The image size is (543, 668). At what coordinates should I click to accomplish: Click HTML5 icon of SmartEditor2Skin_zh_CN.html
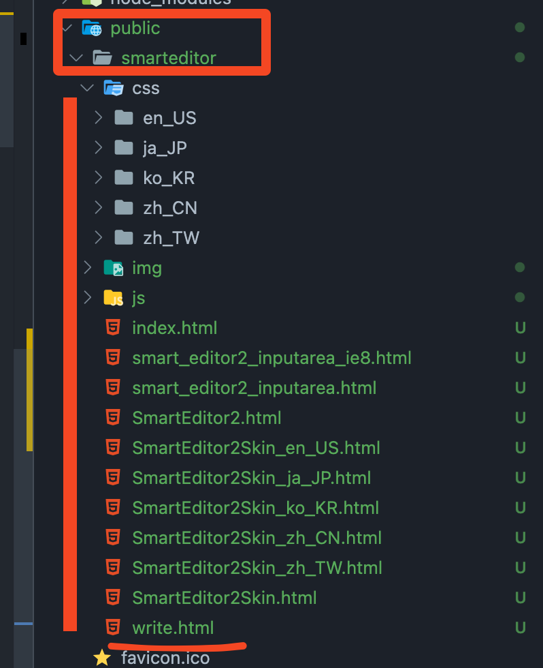click(x=113, y=538)
